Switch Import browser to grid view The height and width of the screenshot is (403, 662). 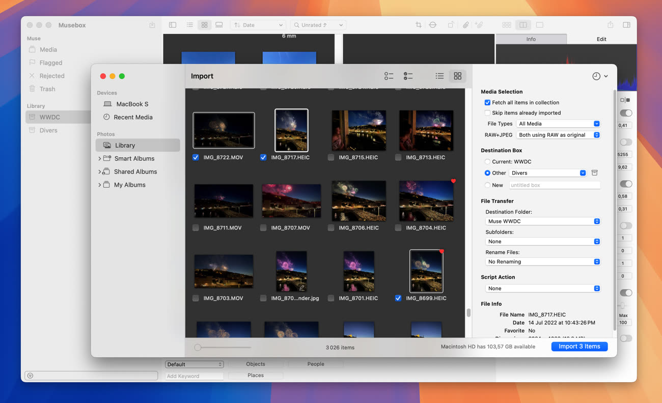pos(458,76)
